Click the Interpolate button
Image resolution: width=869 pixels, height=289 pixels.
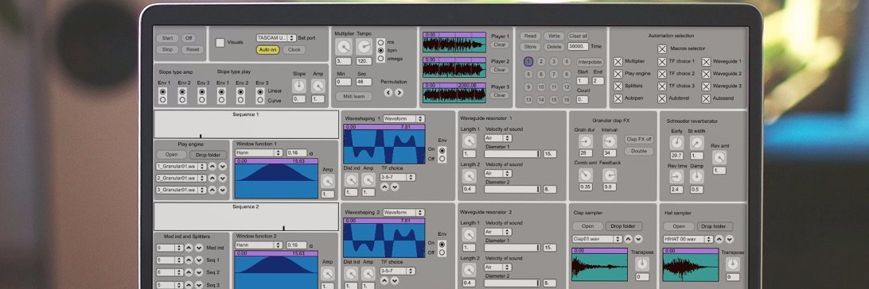(590, 62)
